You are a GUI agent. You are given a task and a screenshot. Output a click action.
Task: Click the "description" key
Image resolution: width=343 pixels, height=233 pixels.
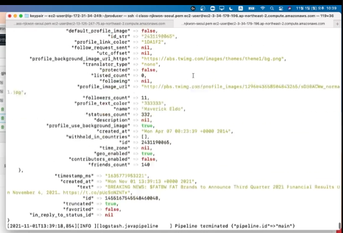pyautogui.click(x=112, y=120)
